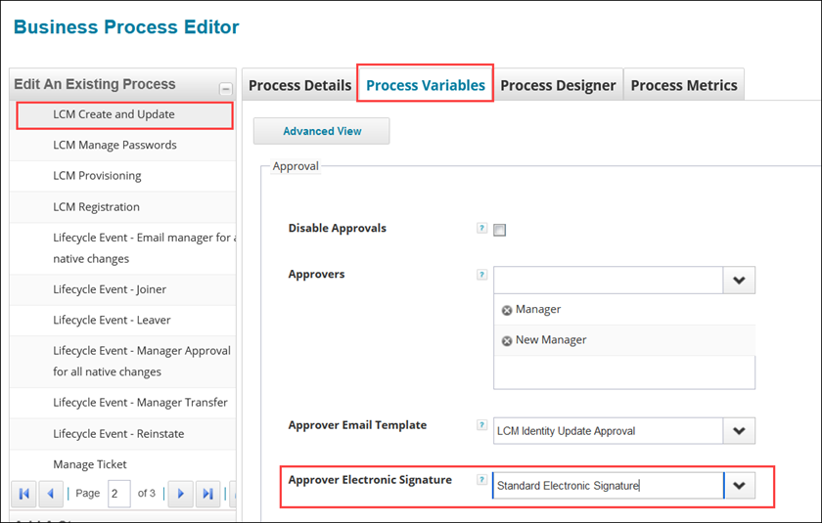Click help icon beside Approver Electronic Signature

[481, 480]
